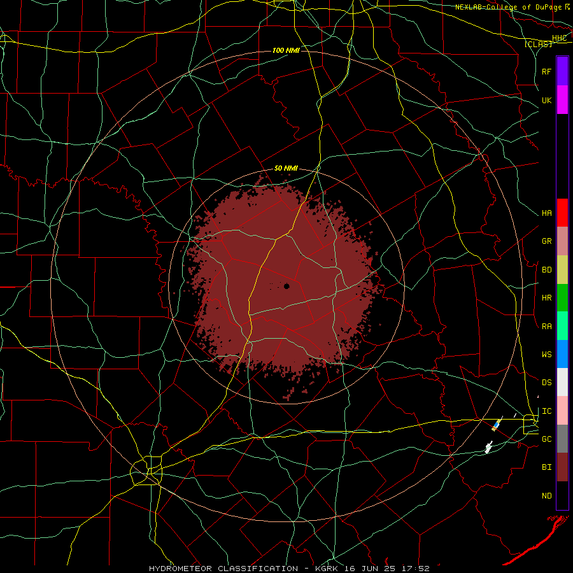Click the white DS legend swatch
This screenshot has width=573, height=573.
[562, 382]
